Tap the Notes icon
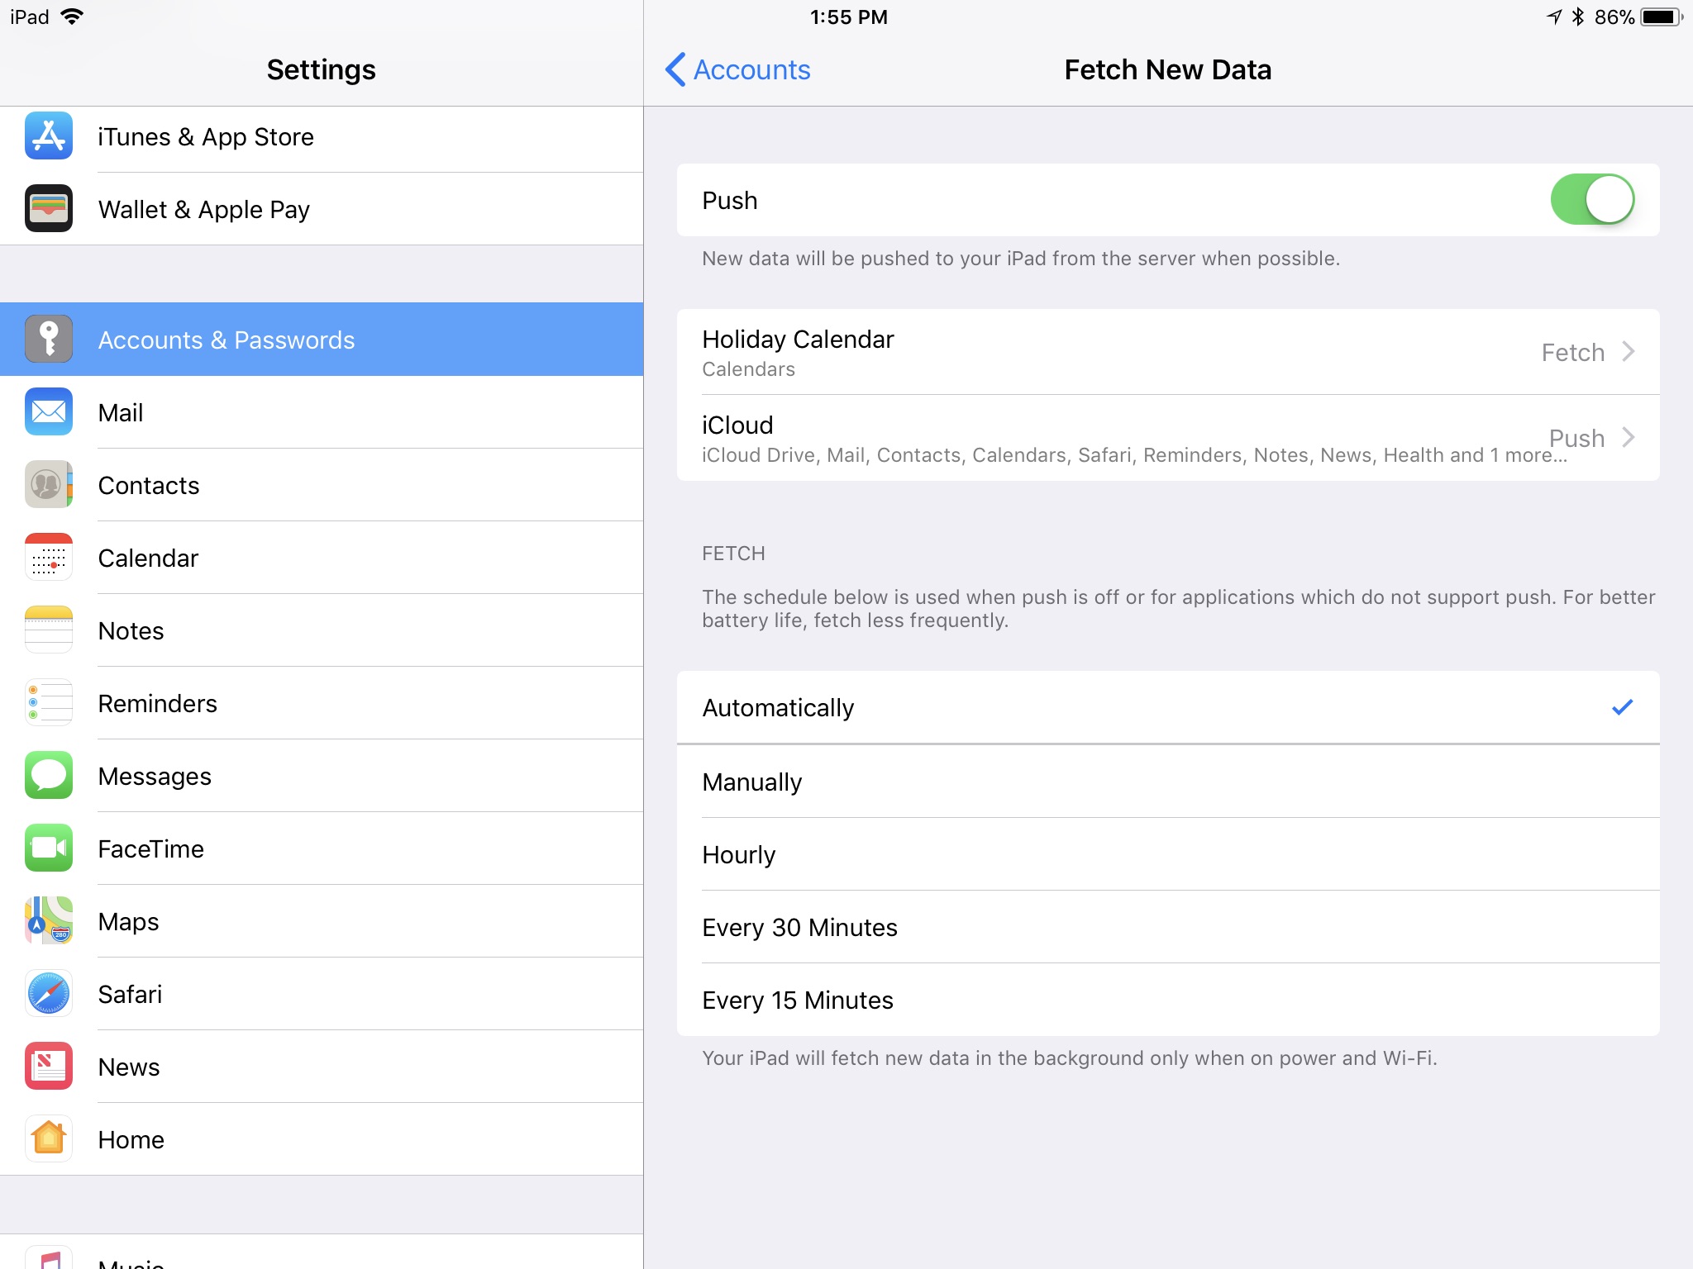Image resolution: width=1693 pixels, height=1269 pixels. point(49,630)
